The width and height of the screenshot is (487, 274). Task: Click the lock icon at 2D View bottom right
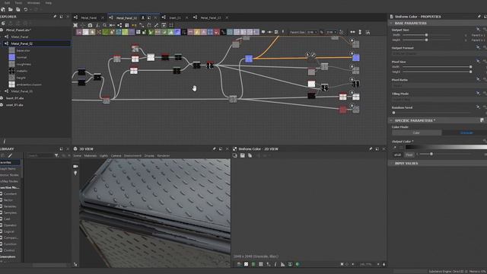[384, 264]
